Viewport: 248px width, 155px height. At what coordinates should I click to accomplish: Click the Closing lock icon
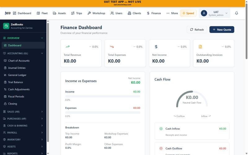click(5, 104)
